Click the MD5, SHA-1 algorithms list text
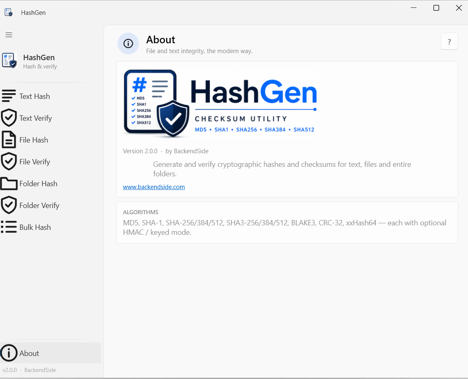Image resolution: width=468 pixels, height=379 pixels. [x=285, y=227]
